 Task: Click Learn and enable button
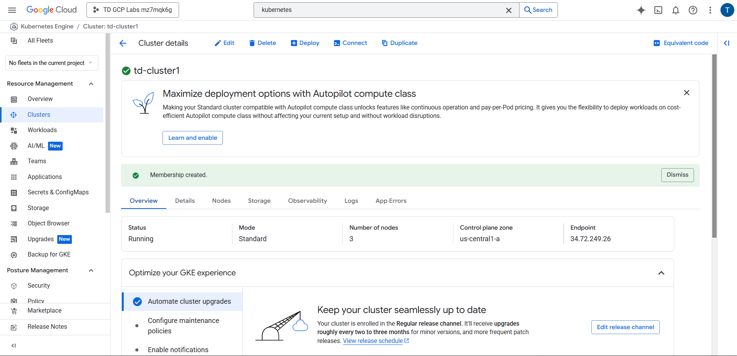[193, 138]
